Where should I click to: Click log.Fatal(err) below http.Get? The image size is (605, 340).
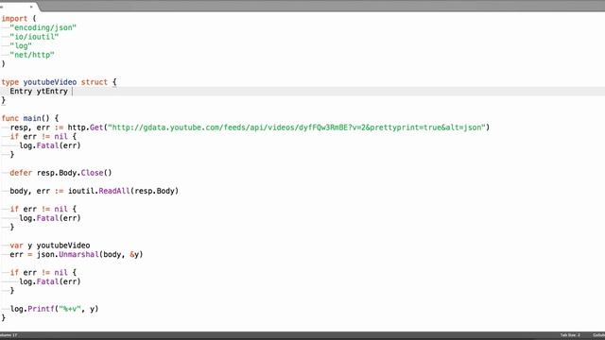coord(50,145)
